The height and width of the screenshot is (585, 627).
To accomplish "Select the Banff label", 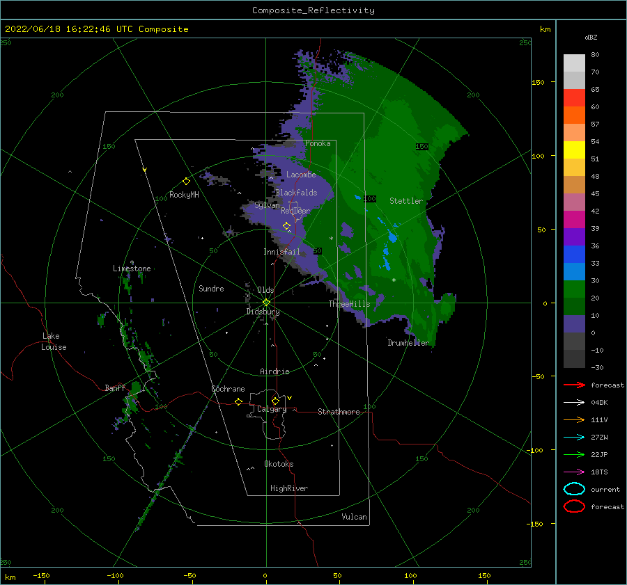I will (x=115, y=387).
